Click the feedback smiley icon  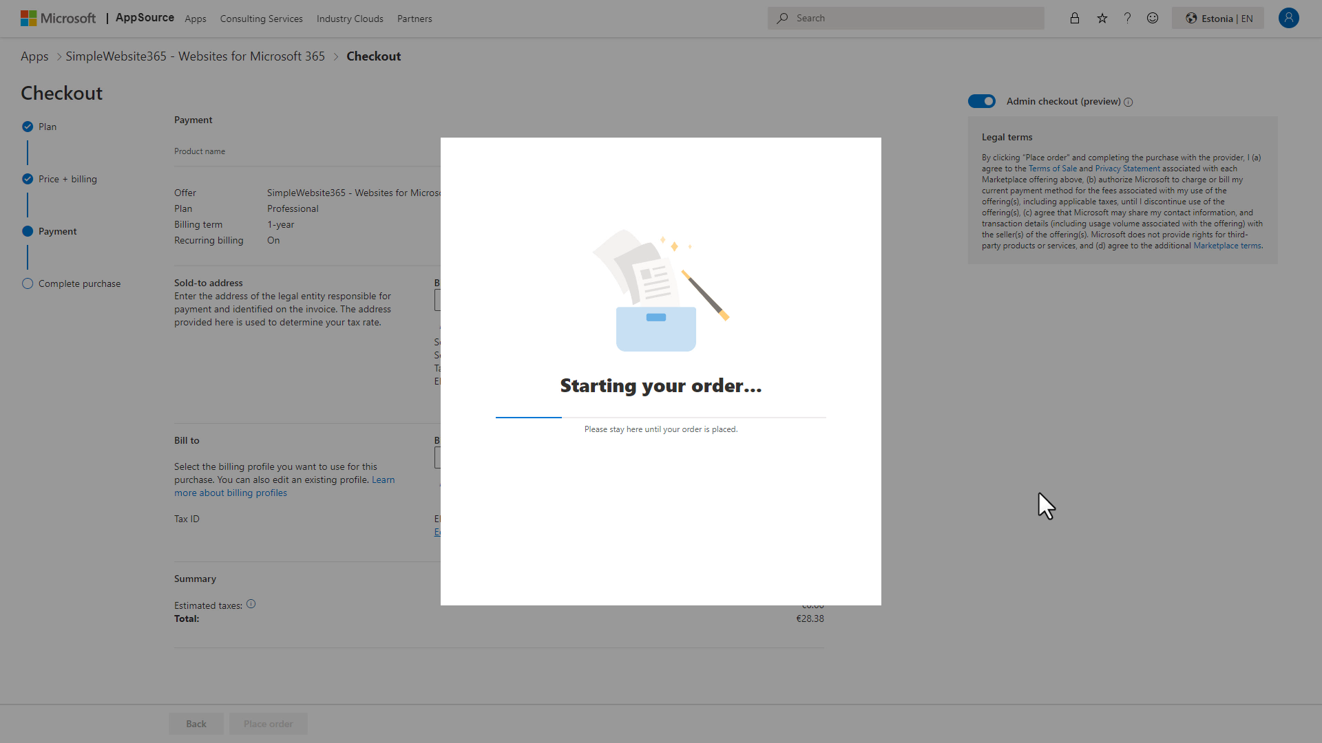tap(1153, 19)
